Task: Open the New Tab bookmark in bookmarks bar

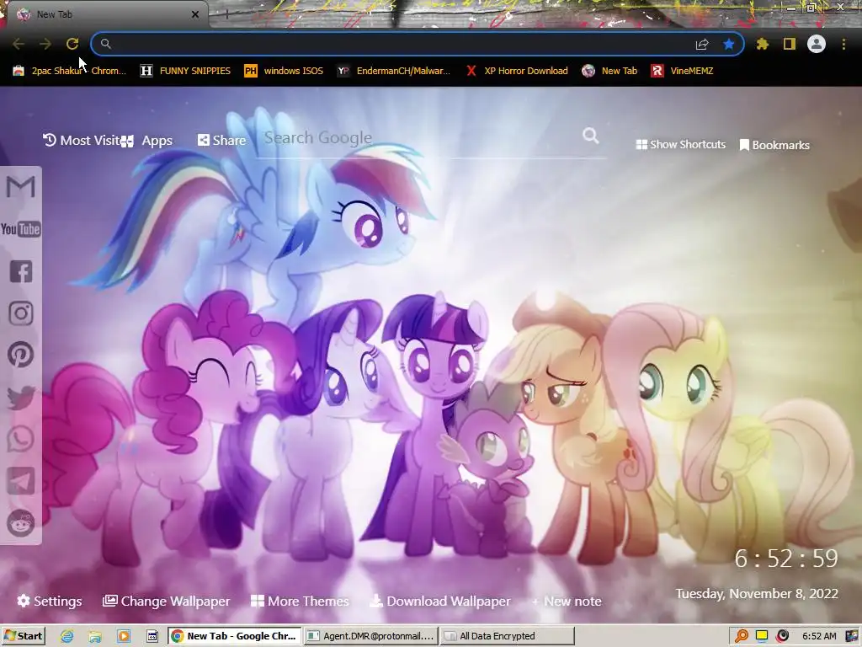Action: (609, 71)
